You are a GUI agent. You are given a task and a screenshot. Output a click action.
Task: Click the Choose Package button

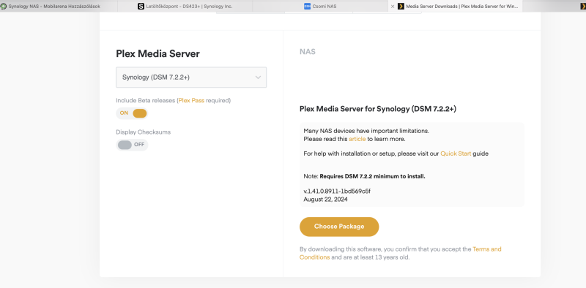click(339, 227)
